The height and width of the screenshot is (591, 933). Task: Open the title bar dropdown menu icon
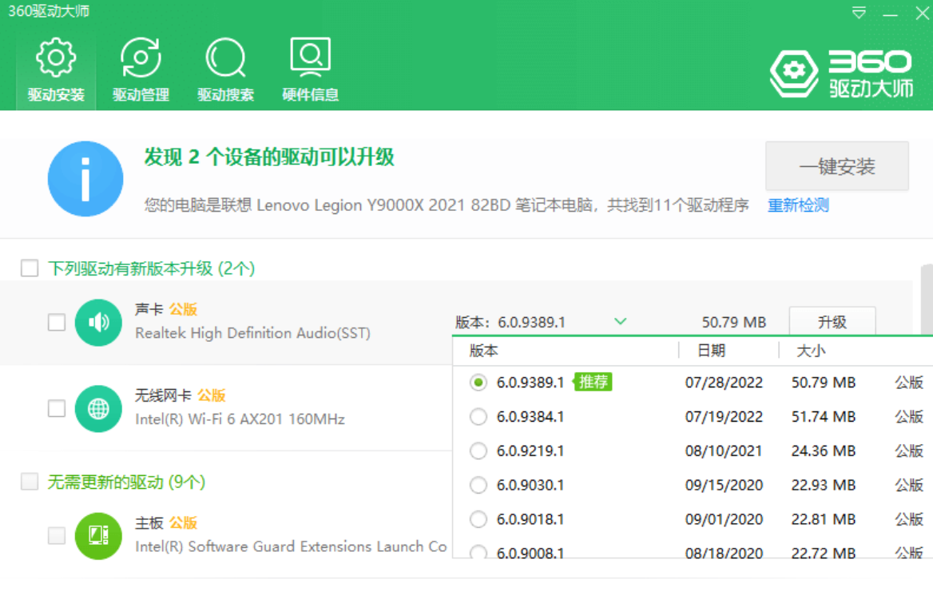pos(859,13)
